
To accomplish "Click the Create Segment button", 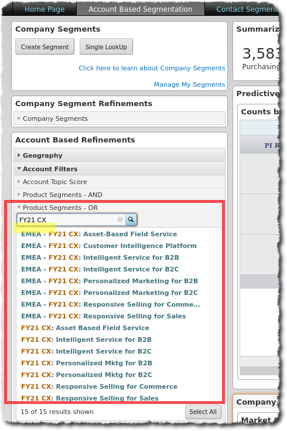I will (45, 47).
